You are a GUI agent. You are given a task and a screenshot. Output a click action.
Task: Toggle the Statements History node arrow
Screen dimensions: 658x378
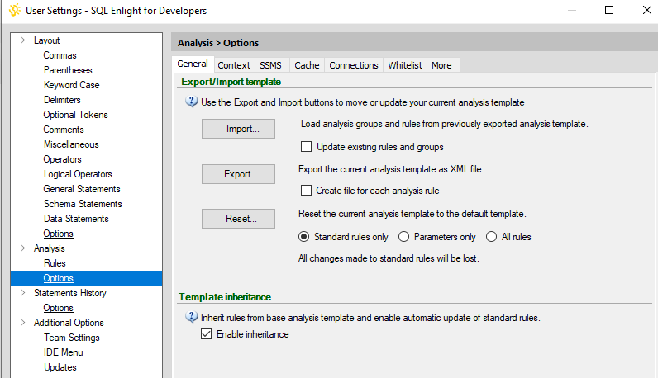click(x=22, y=292)
